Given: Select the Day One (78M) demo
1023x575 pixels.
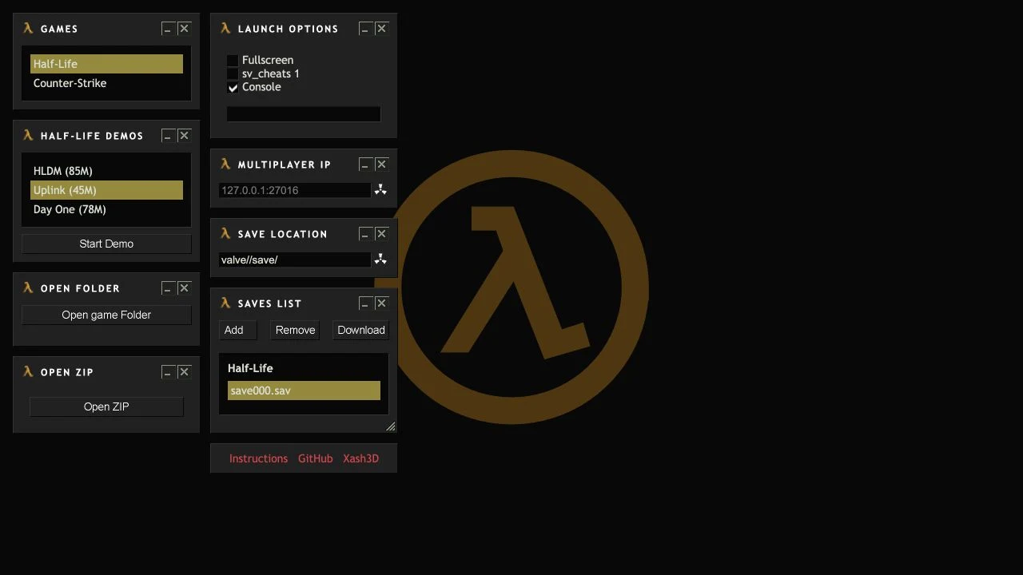Looking at the screenshot, I should click(106, 209).
